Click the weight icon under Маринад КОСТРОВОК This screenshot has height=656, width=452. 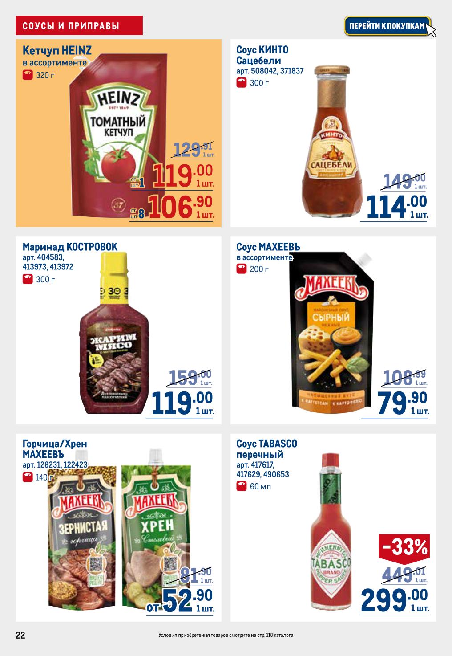point(27,279)
